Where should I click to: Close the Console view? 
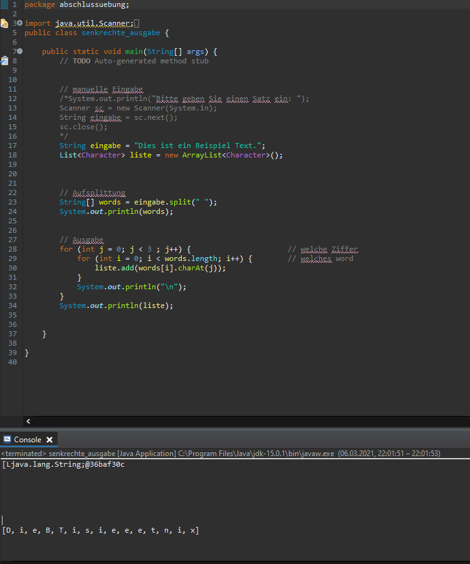[50, 440]
